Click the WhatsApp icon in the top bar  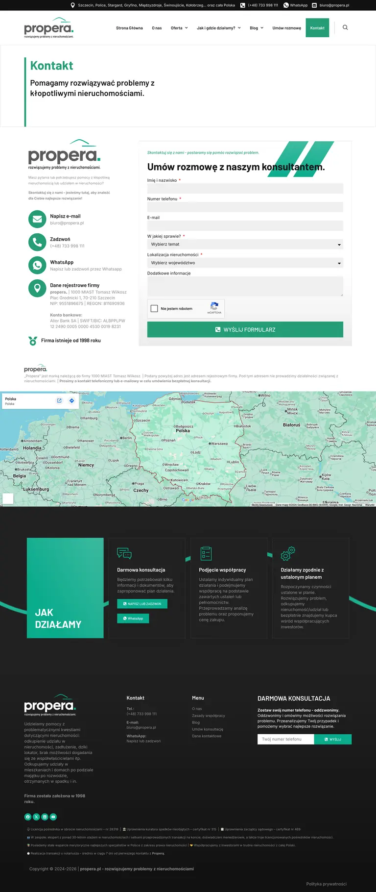[286, 5]
